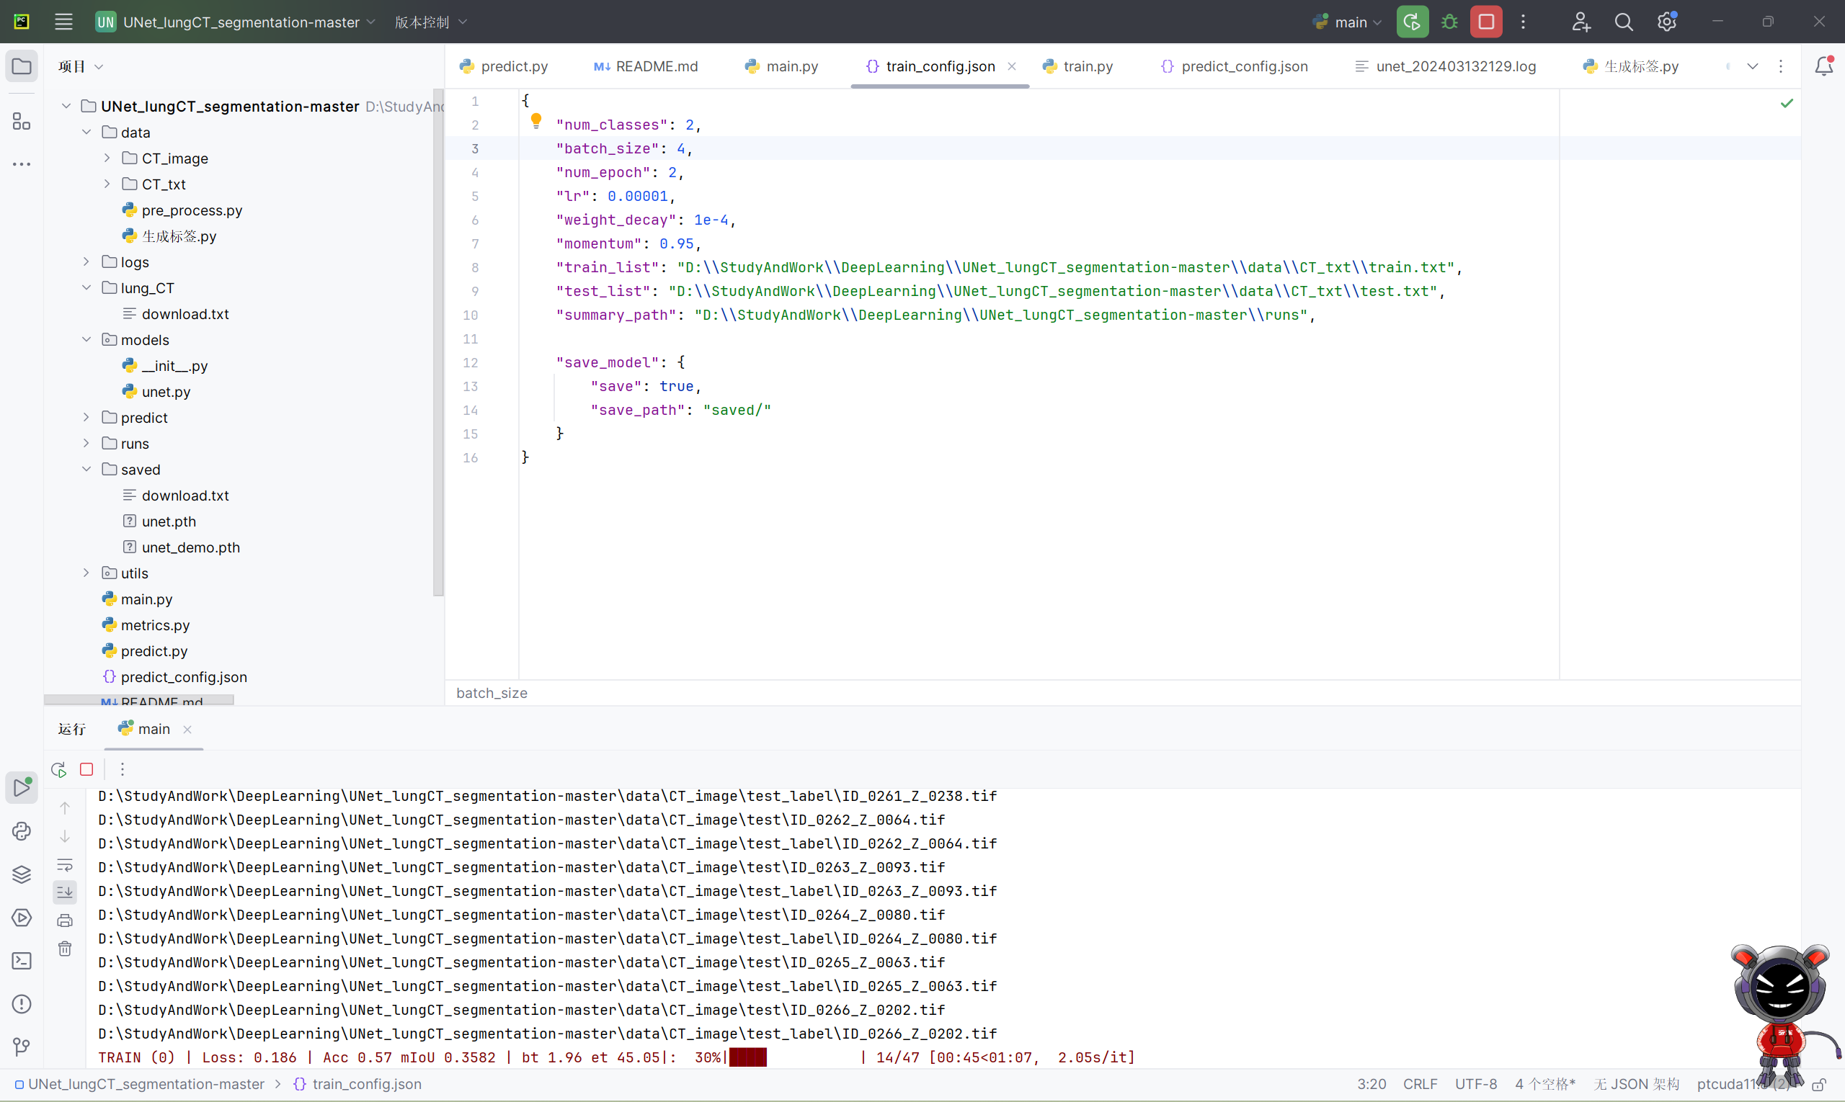Switch to the train.py tab
The width and height of the screenshot is (1845, 1102).
(x=1087, y=66)
